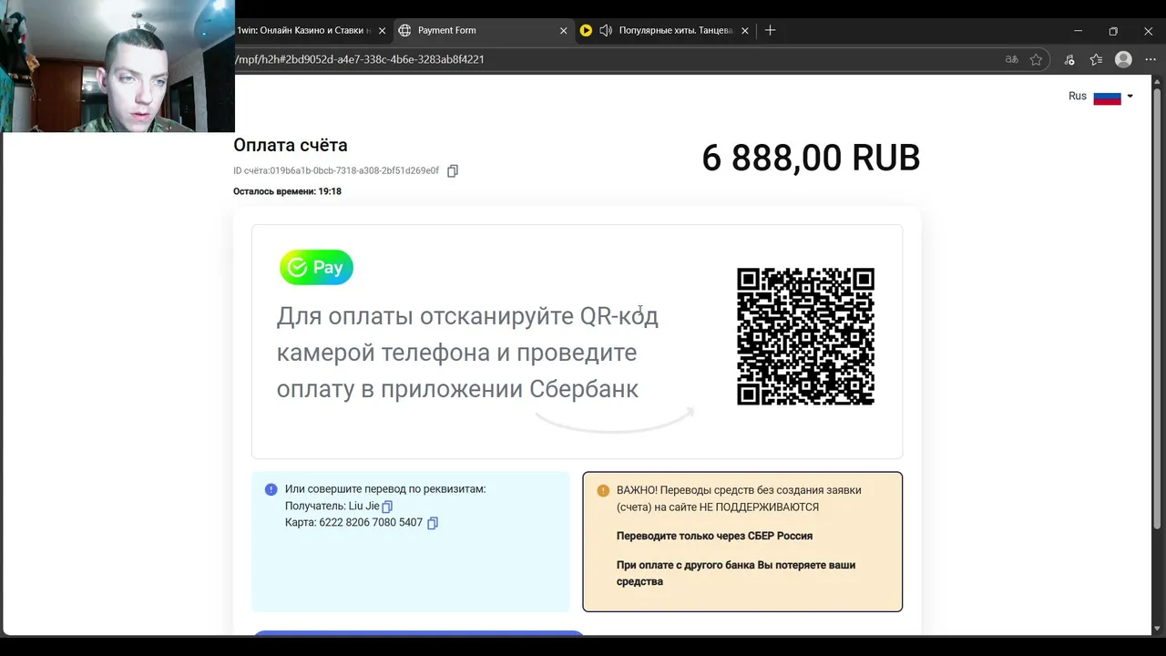Click Или совершите перевод по реквизитам text
1166x656 pixels.
385,489
